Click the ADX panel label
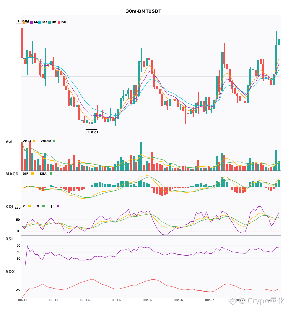This screenshot has width=287, height=309. click(10, 272)
